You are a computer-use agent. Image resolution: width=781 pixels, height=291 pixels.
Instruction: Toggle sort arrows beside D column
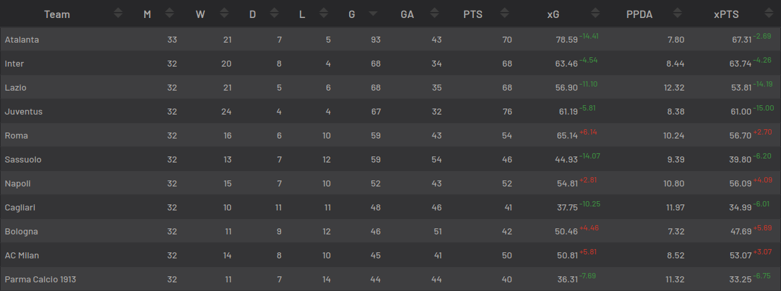tap(274, 13)
